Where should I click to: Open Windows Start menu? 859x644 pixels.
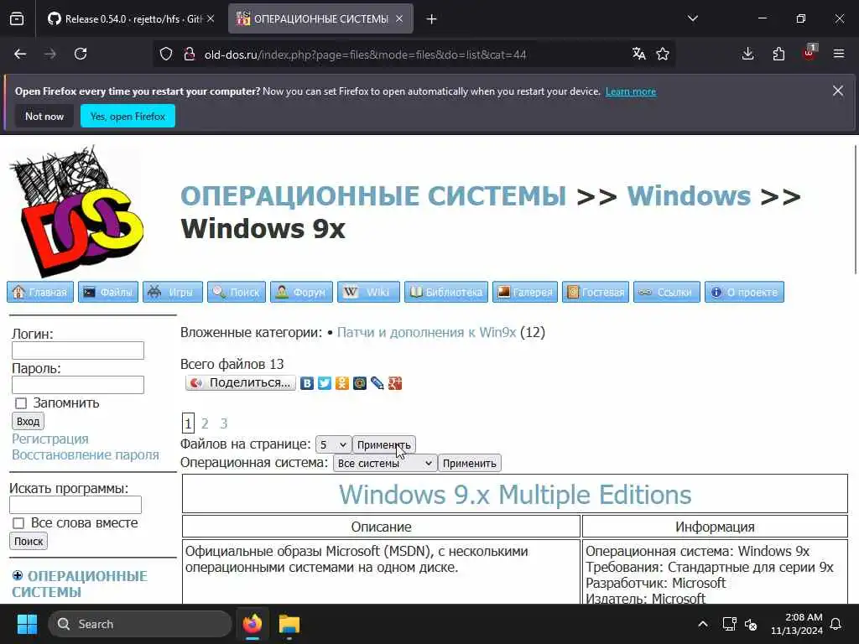[x=27, y=624]
